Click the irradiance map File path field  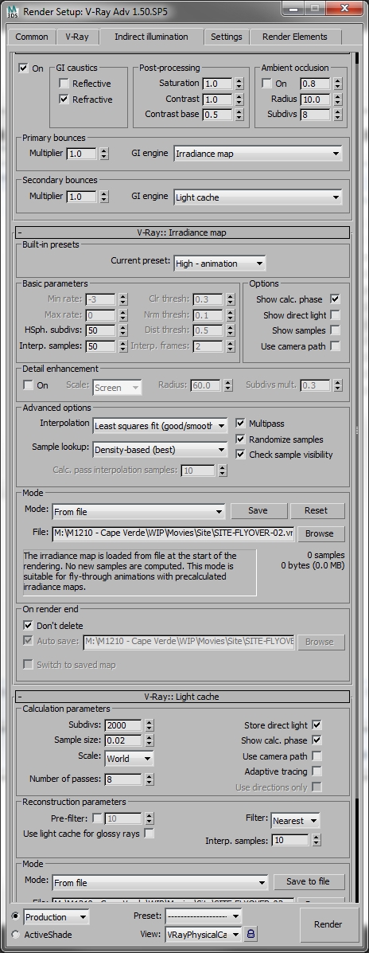[x=173, y=533]
